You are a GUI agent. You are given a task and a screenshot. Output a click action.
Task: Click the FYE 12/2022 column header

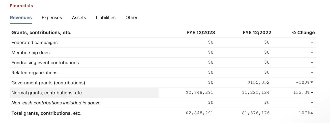pos(257,33)
